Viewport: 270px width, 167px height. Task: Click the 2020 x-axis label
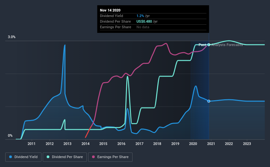click(x=193, y=144)
